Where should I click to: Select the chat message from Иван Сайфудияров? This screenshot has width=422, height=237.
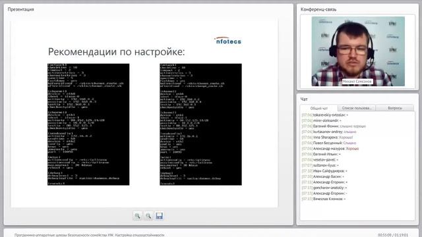click(324, 171)
